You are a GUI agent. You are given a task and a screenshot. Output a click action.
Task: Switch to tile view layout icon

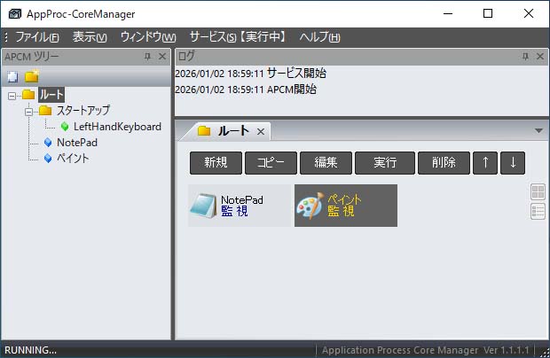537,192
